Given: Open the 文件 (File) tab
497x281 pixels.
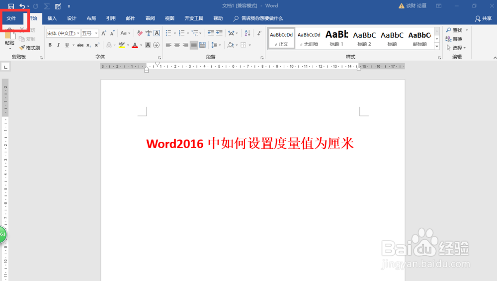Looking at the screenshot, I should click(11, 18).
